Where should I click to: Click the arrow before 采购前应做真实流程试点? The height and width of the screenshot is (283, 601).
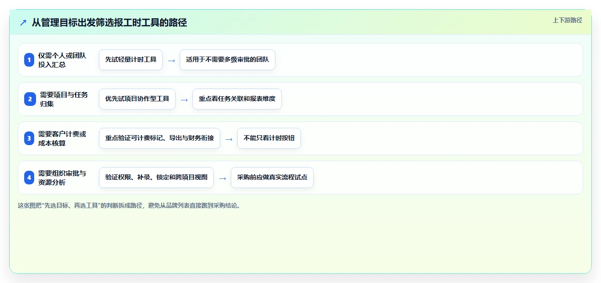point(223,178)
